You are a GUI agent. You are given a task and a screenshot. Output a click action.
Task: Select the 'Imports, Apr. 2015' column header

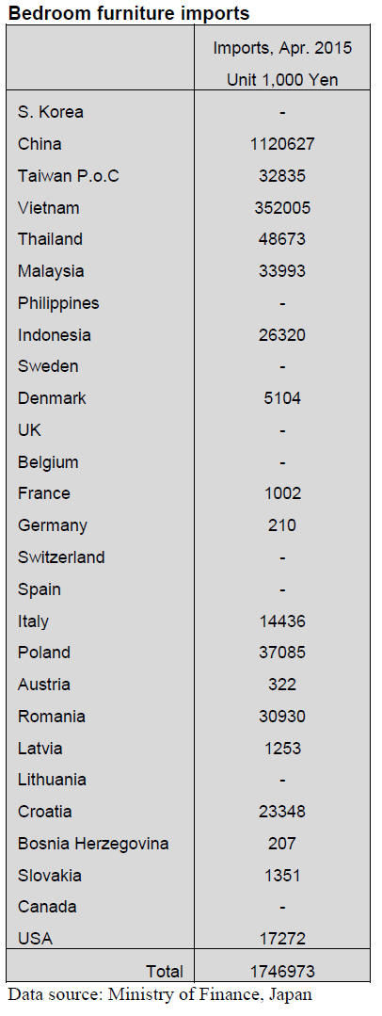click(x=282, y=48)
